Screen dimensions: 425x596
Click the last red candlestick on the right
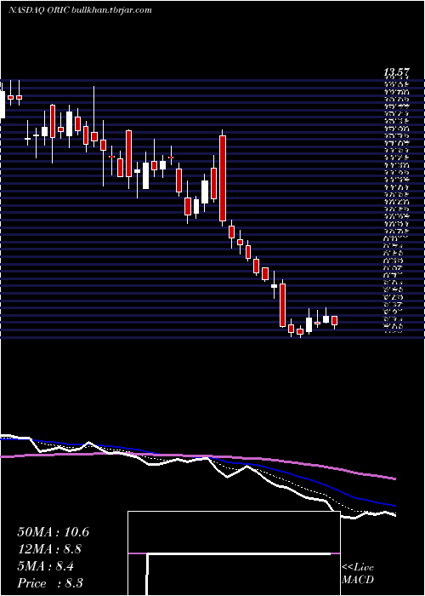click(x=334, y=321)
